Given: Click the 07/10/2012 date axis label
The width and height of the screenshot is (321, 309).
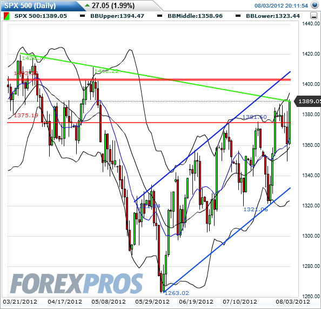Looking at the screenshot, I should 240,301.
